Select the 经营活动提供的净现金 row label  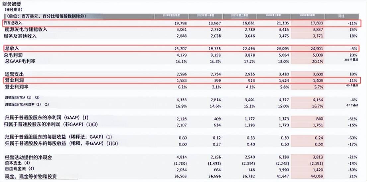[x=28, y=158]
